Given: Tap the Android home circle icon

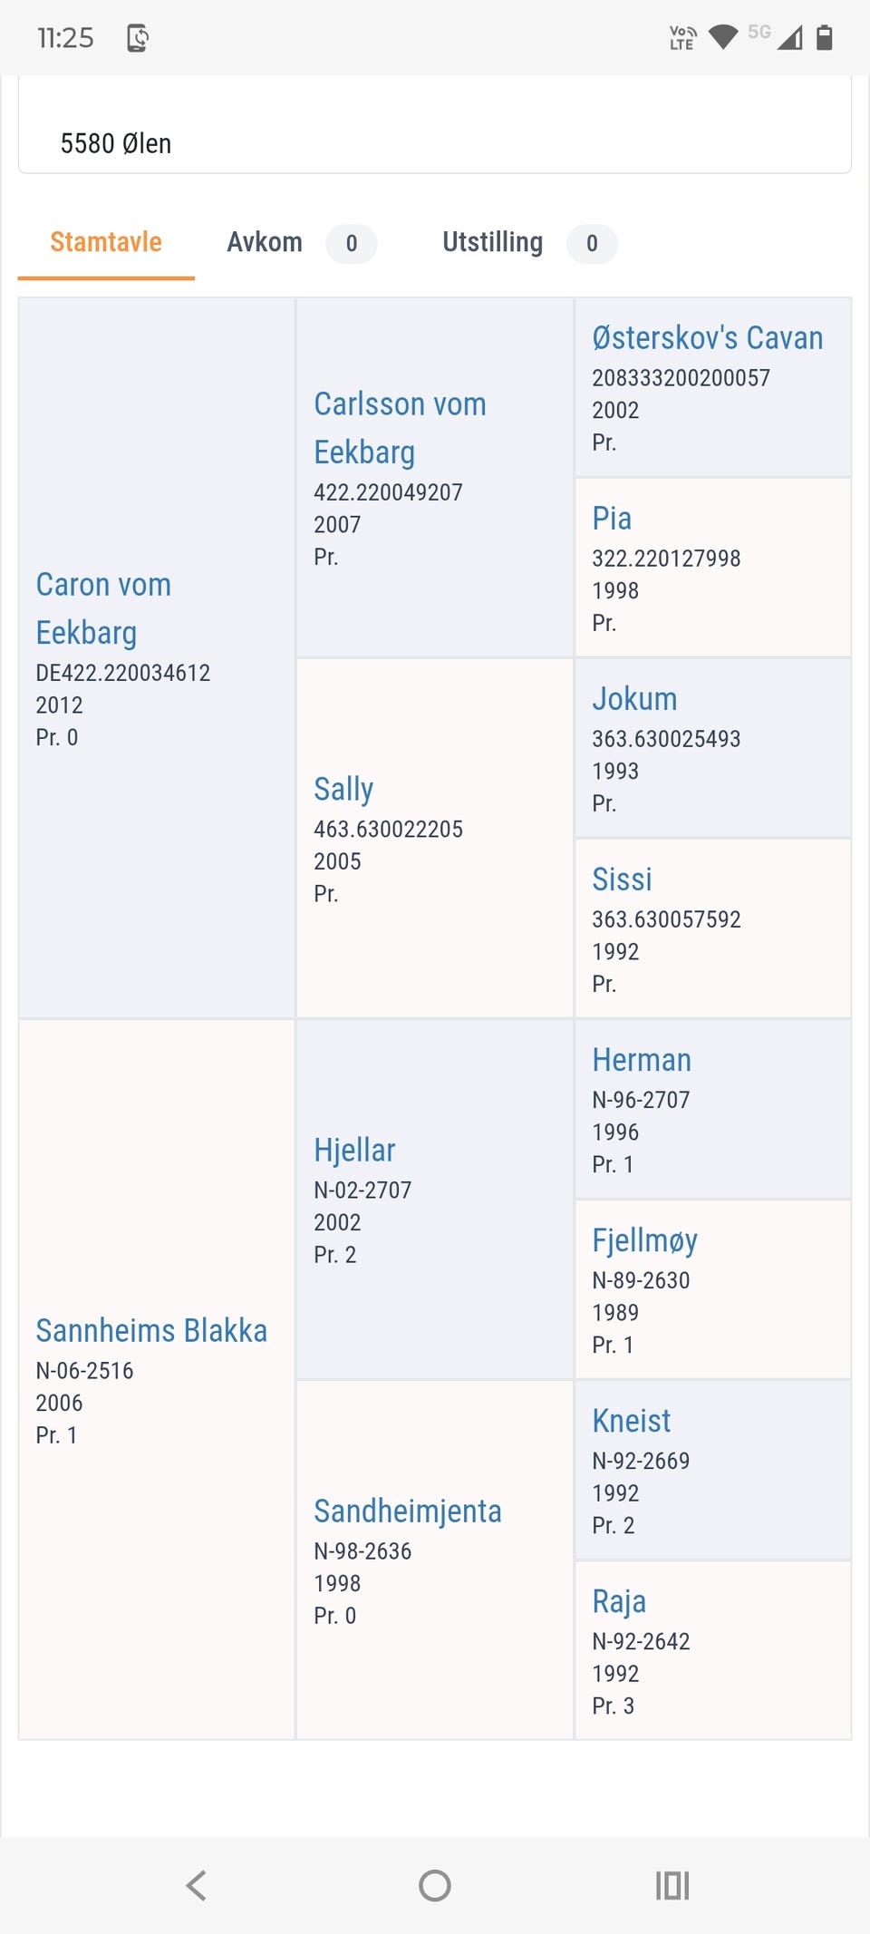Looking at the screenshot, I should tap(435, 1886).
